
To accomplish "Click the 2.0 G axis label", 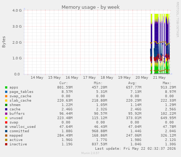I will [17, 42].
